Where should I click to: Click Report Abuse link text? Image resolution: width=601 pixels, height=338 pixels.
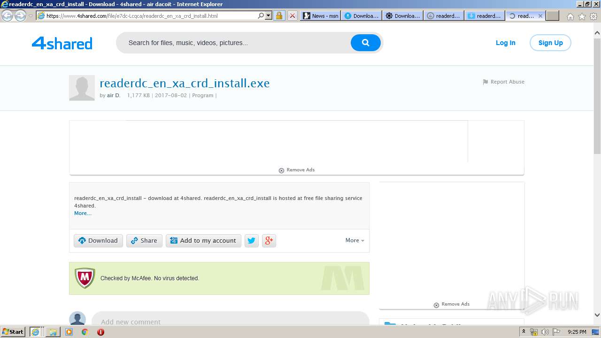click(x=507, y=82)
